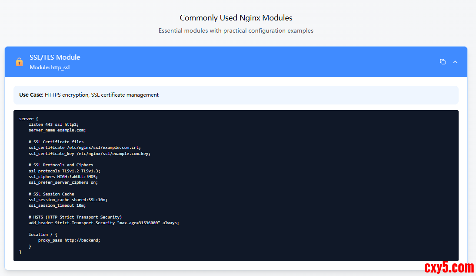Viewport: 476px width, 276px height.
Task: Click the '# HSTS' comment line
Action: click(75, 217)
